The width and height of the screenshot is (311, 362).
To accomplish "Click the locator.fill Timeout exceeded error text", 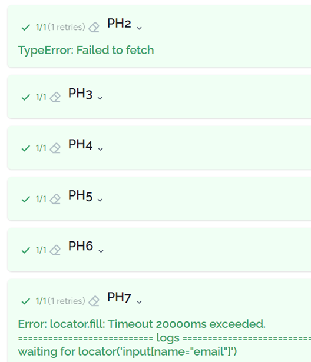I will pos(141,324).
